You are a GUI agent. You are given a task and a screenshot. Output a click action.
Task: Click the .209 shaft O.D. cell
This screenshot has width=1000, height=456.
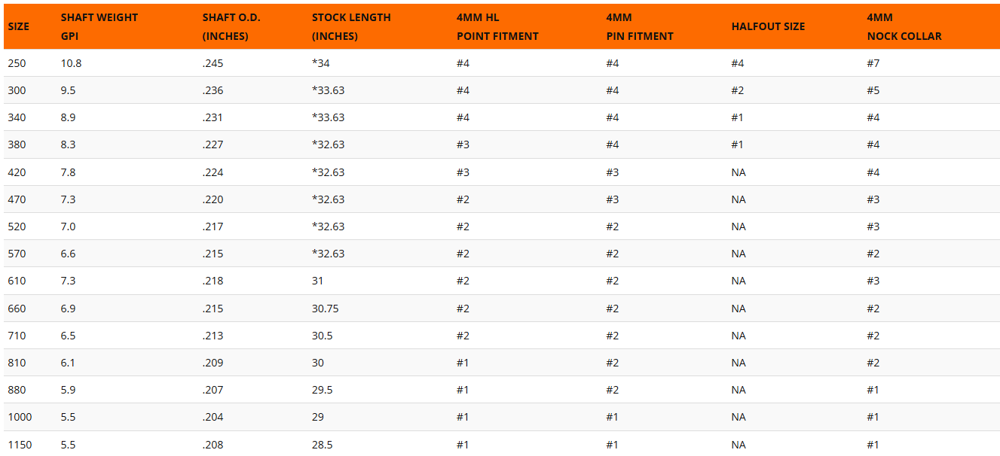213,363
